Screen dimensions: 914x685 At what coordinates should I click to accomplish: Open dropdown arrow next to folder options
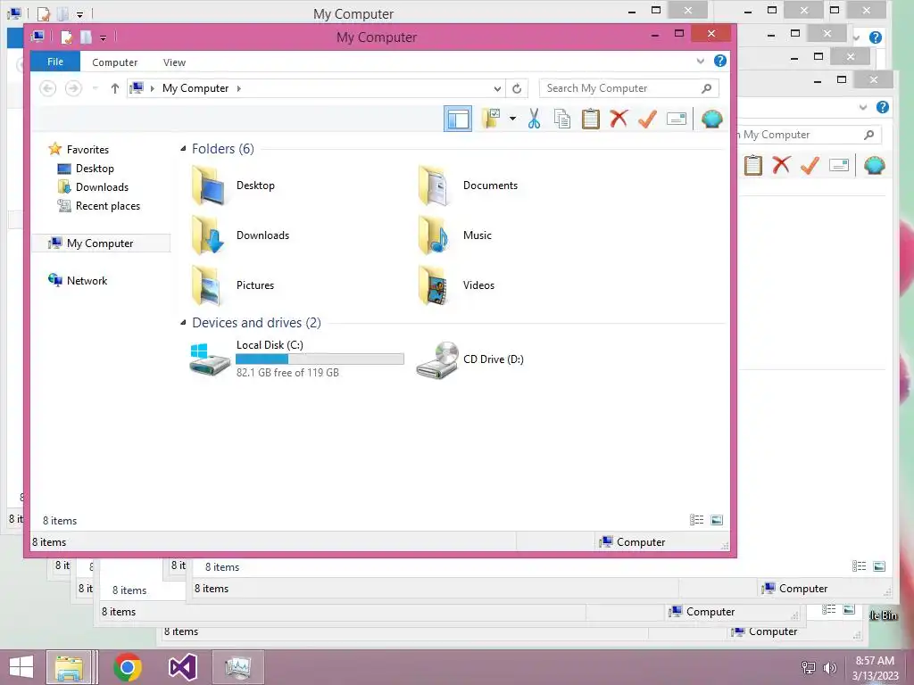(512, 119)
